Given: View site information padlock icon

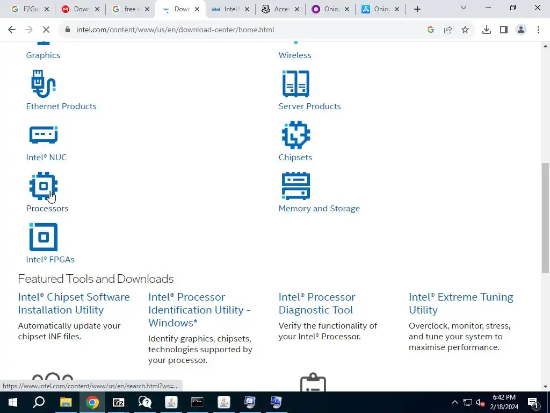Looking at the screenshot, I should (x=68, y=30).
